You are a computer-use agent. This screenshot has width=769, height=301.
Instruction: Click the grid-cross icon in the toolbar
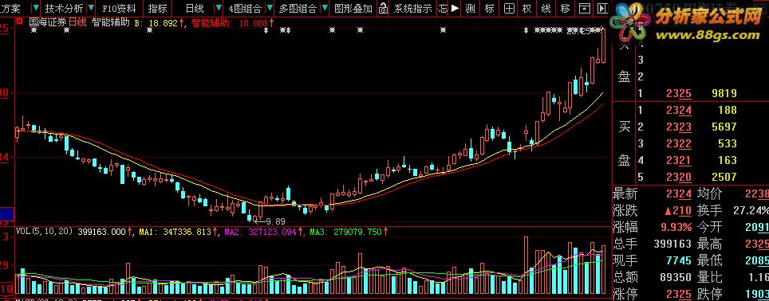[x=510, y=8]
